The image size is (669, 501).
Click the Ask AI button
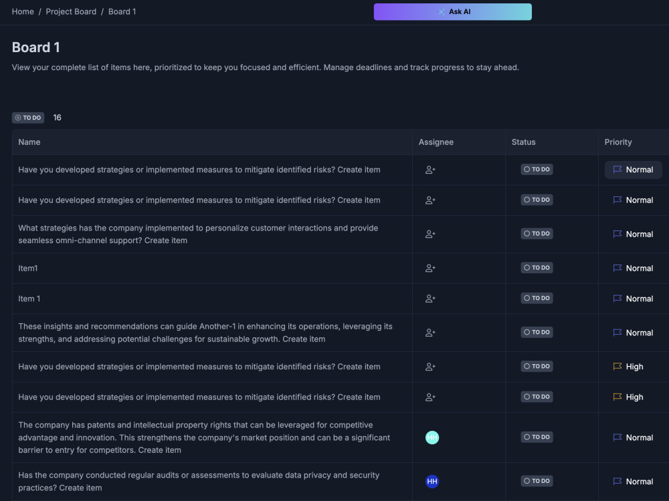tap(453, 12)
